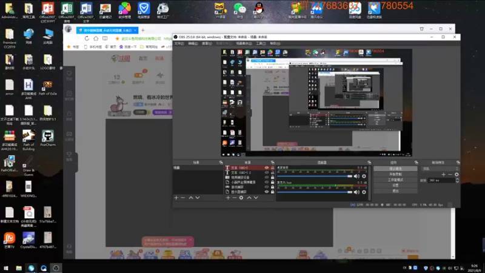485x273 pixels.
Task: Move scene down in scenes panel
Action: [198, 198]
